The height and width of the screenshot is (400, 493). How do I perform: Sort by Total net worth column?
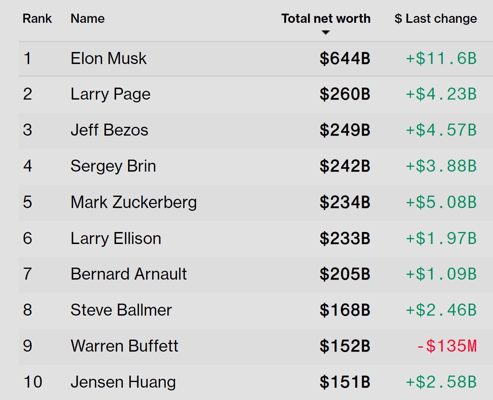point(326,18)
